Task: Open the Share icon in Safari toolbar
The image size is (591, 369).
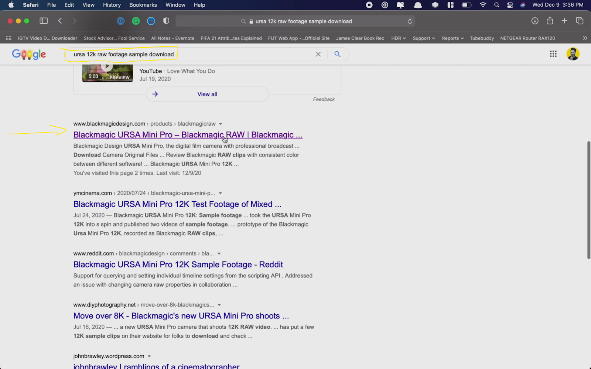Action: (550, 21)
